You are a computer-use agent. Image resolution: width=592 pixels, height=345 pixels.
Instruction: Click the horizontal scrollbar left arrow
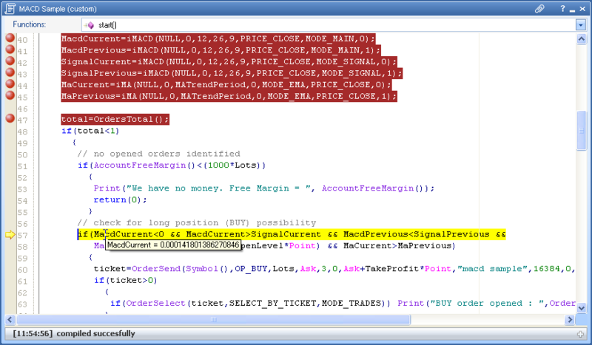click(10, 320)
